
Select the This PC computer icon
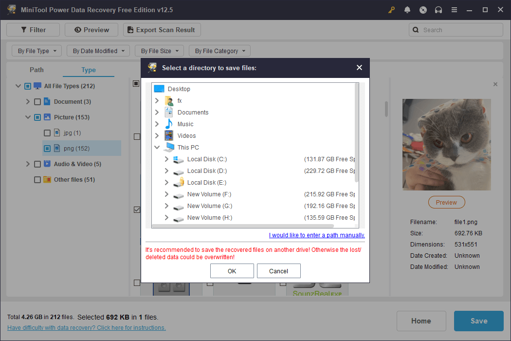pyautogui.click(x=169, y=148)
